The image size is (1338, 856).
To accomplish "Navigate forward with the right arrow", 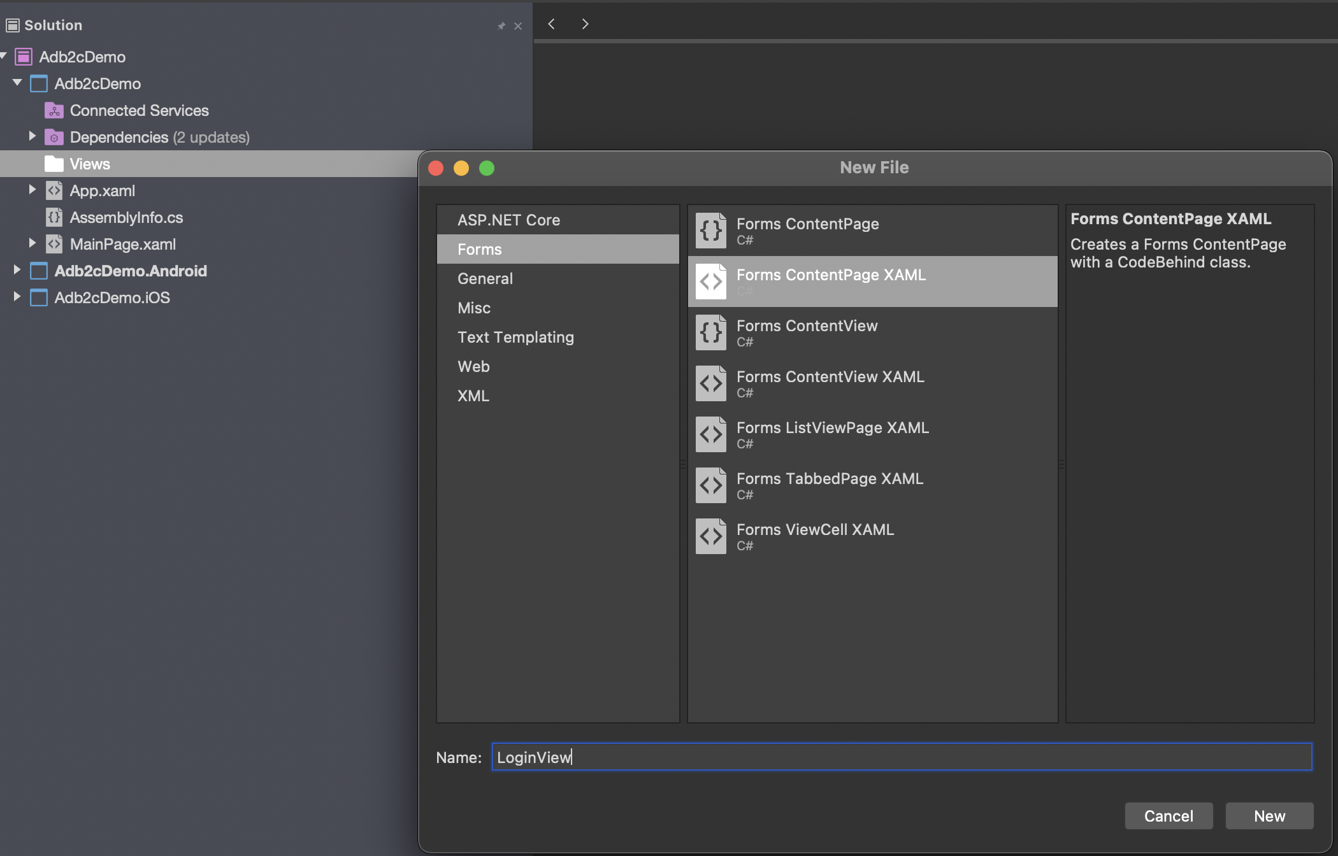I will 585,24.
